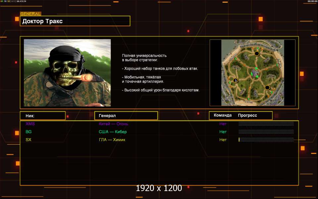Click the line about tanks for frontal attacks

coord(160,68)
